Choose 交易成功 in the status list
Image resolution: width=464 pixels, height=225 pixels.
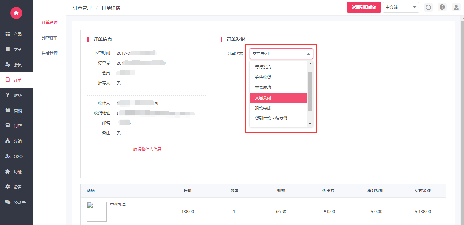[263, 88]
